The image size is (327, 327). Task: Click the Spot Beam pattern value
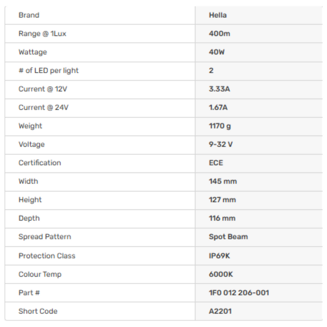pos(228,237)
